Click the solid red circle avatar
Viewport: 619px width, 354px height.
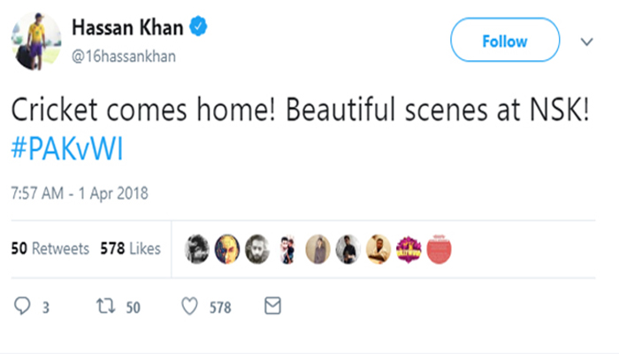point(438,250)
